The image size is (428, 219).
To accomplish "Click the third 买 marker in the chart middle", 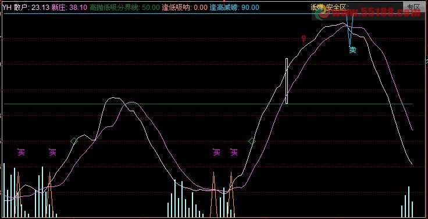I will (x=216, y=152).
